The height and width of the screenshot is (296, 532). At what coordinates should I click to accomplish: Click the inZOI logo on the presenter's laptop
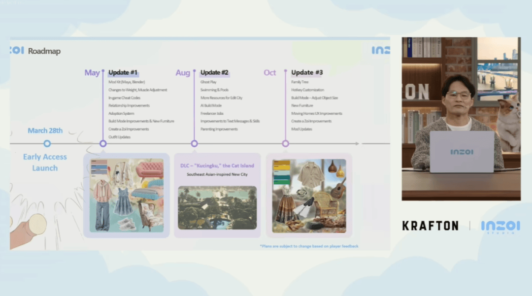tap(462, 152)
